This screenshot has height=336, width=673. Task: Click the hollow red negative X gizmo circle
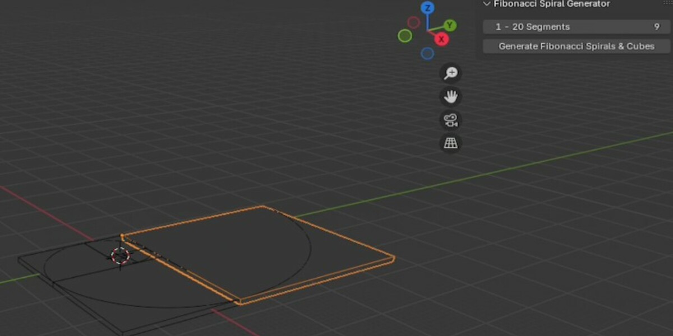click(x=413, y=22)
